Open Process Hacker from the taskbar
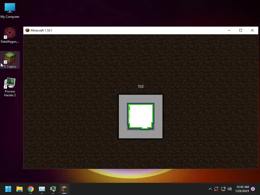The width and height of the screenshot is (260, 195). (53, 189)
